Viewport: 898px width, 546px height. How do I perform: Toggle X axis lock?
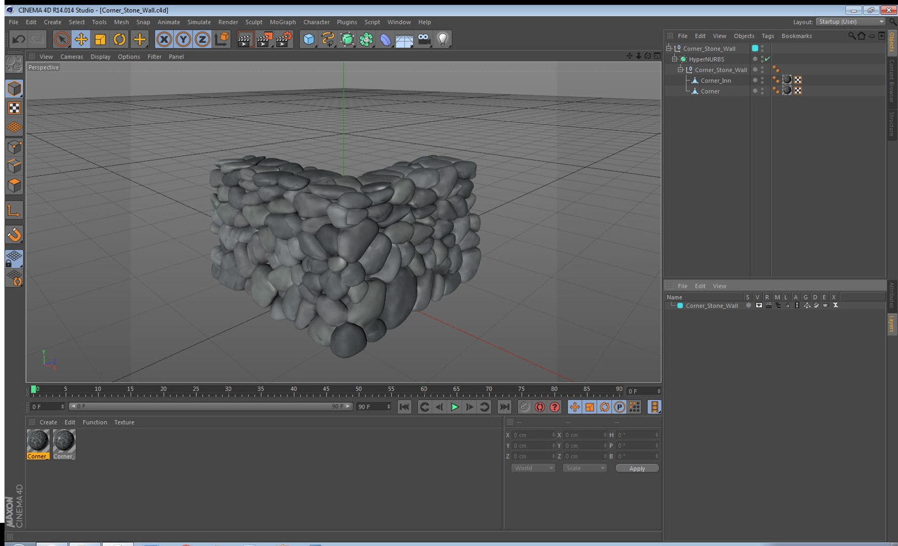(x=164, y=39)
